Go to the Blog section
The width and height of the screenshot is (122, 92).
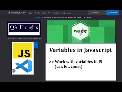pyautogui.click(x=44, y=13)
